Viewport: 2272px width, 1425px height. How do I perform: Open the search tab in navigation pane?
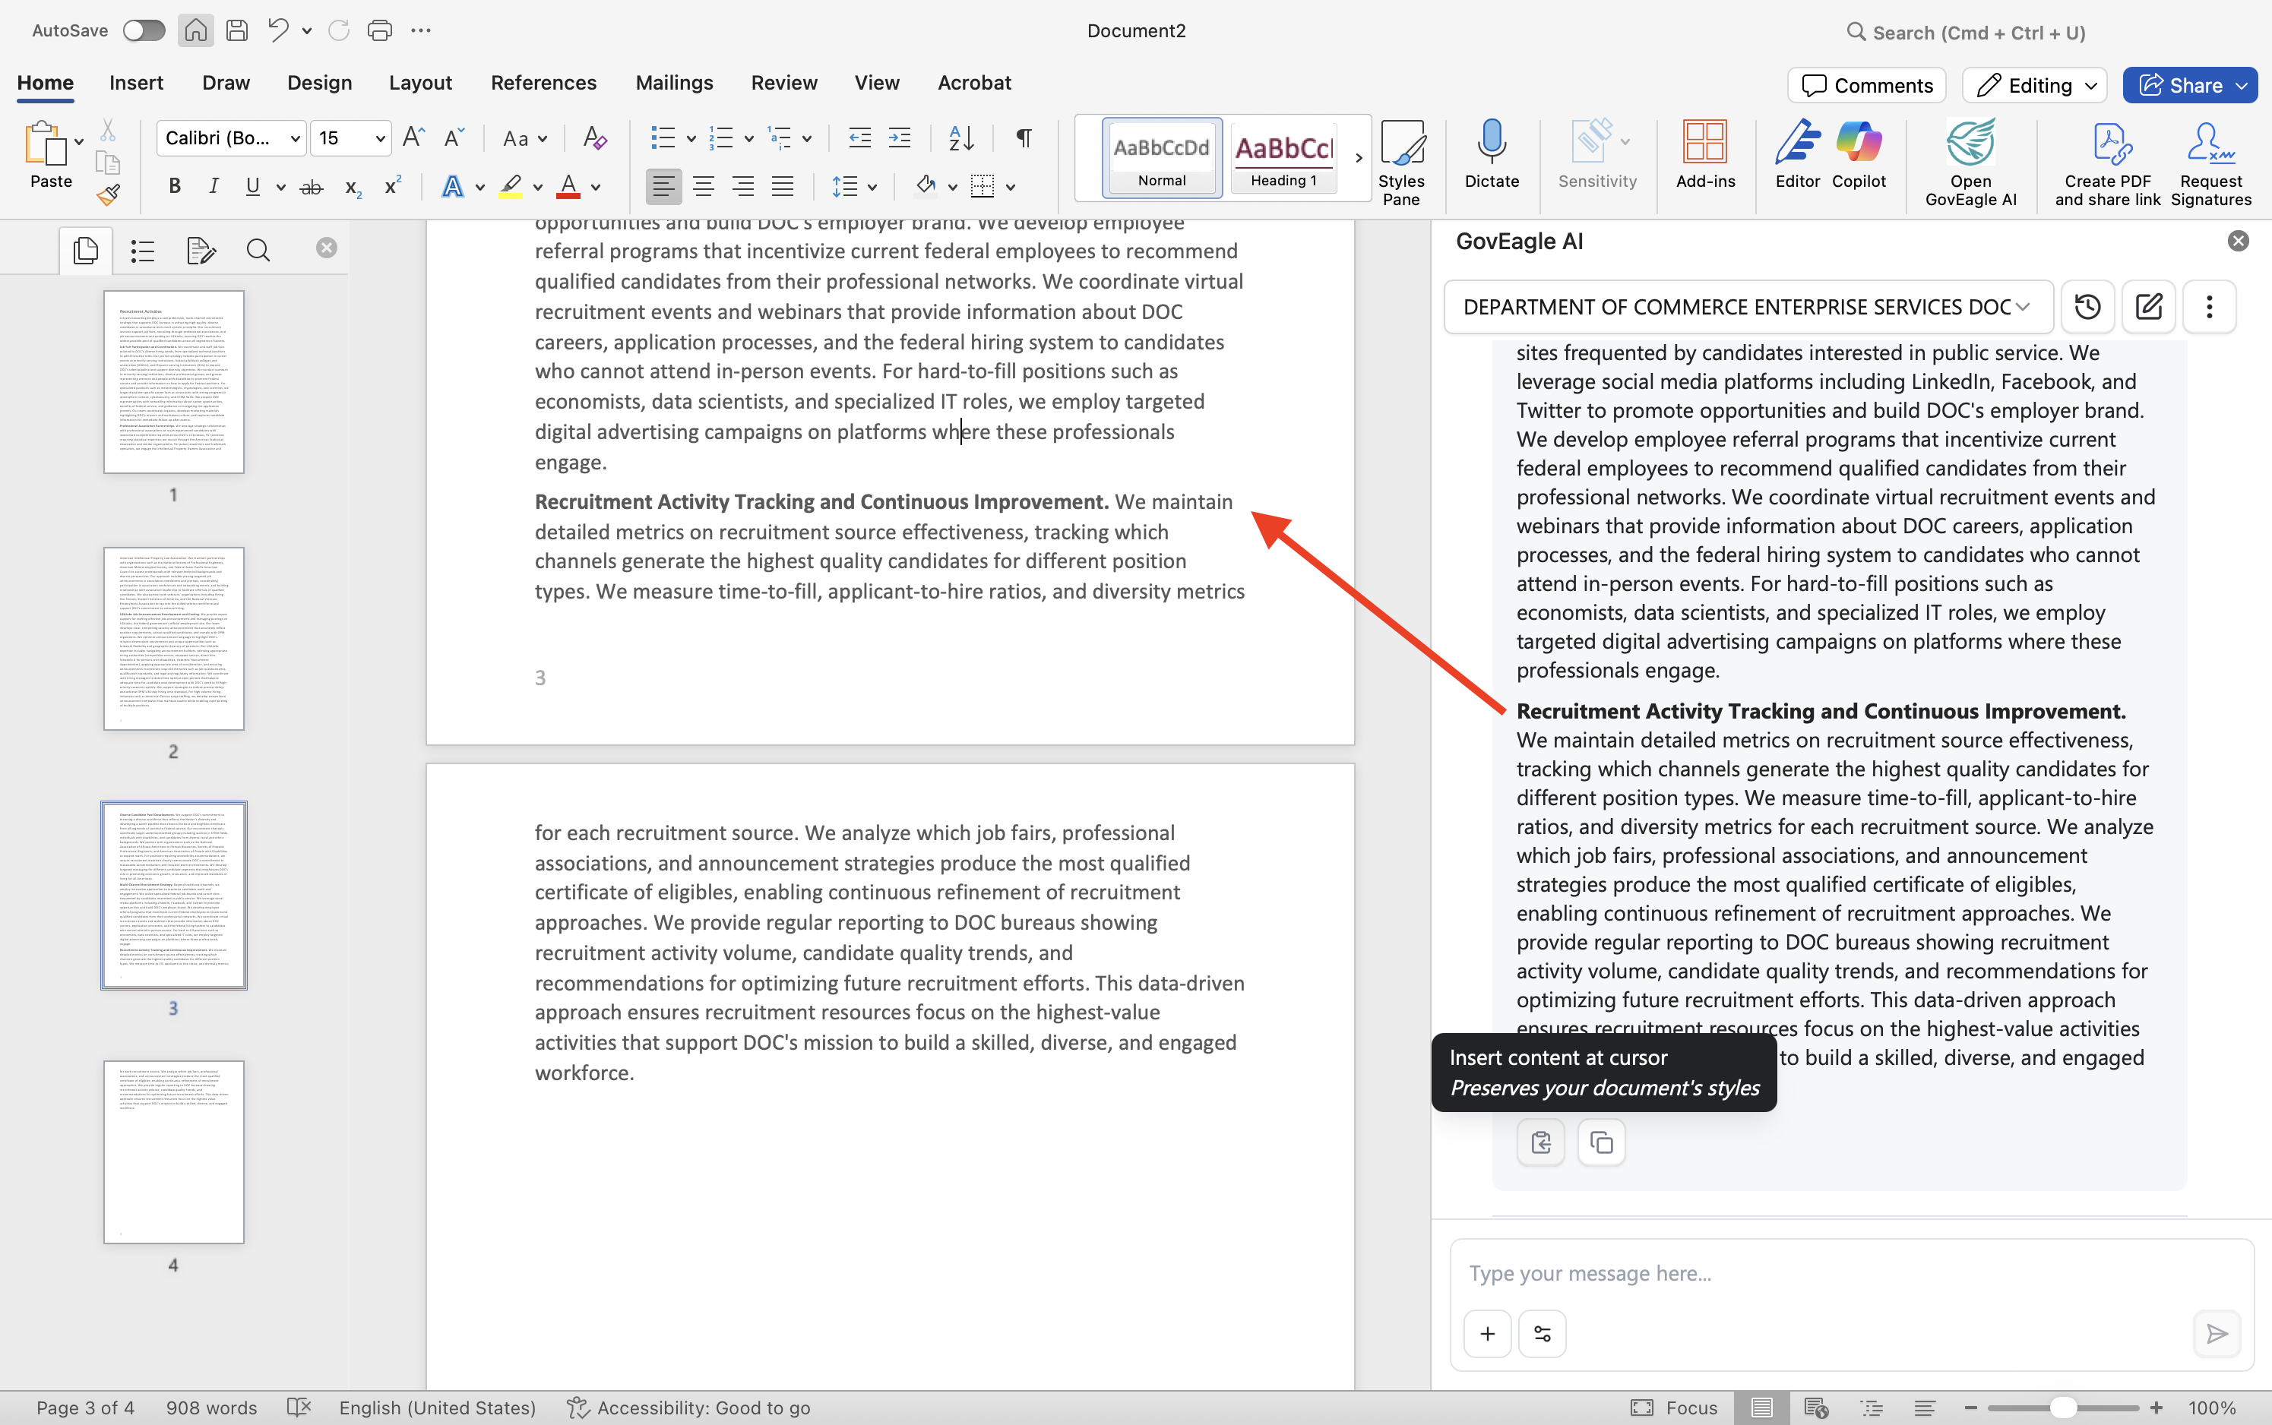coord(258,250)
